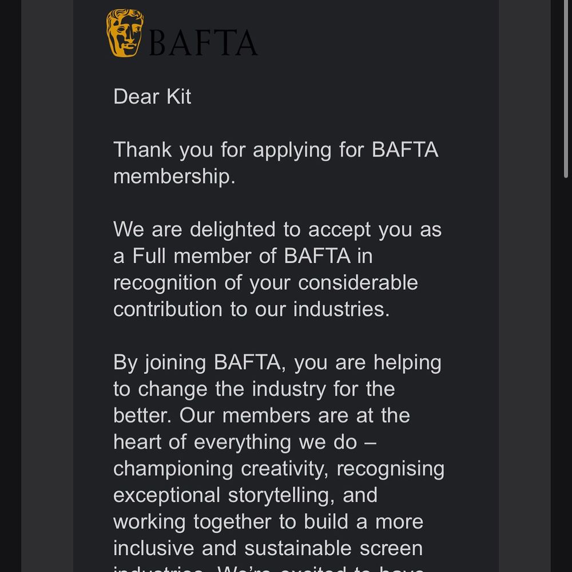Click the golden BAFTA mask icon
The width and height of the screenshot is (572, 572).
(x=124, y=33)
